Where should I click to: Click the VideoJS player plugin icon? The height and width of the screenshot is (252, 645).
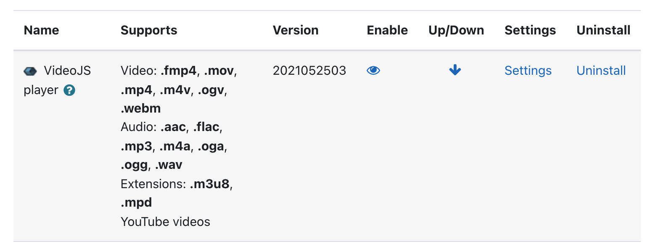click(x=30, y=71)
